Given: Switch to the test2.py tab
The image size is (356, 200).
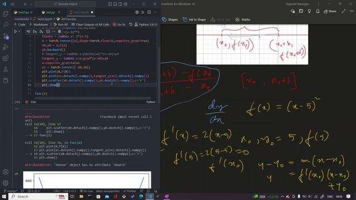Looking at the screenshot, I should [23, 12].
